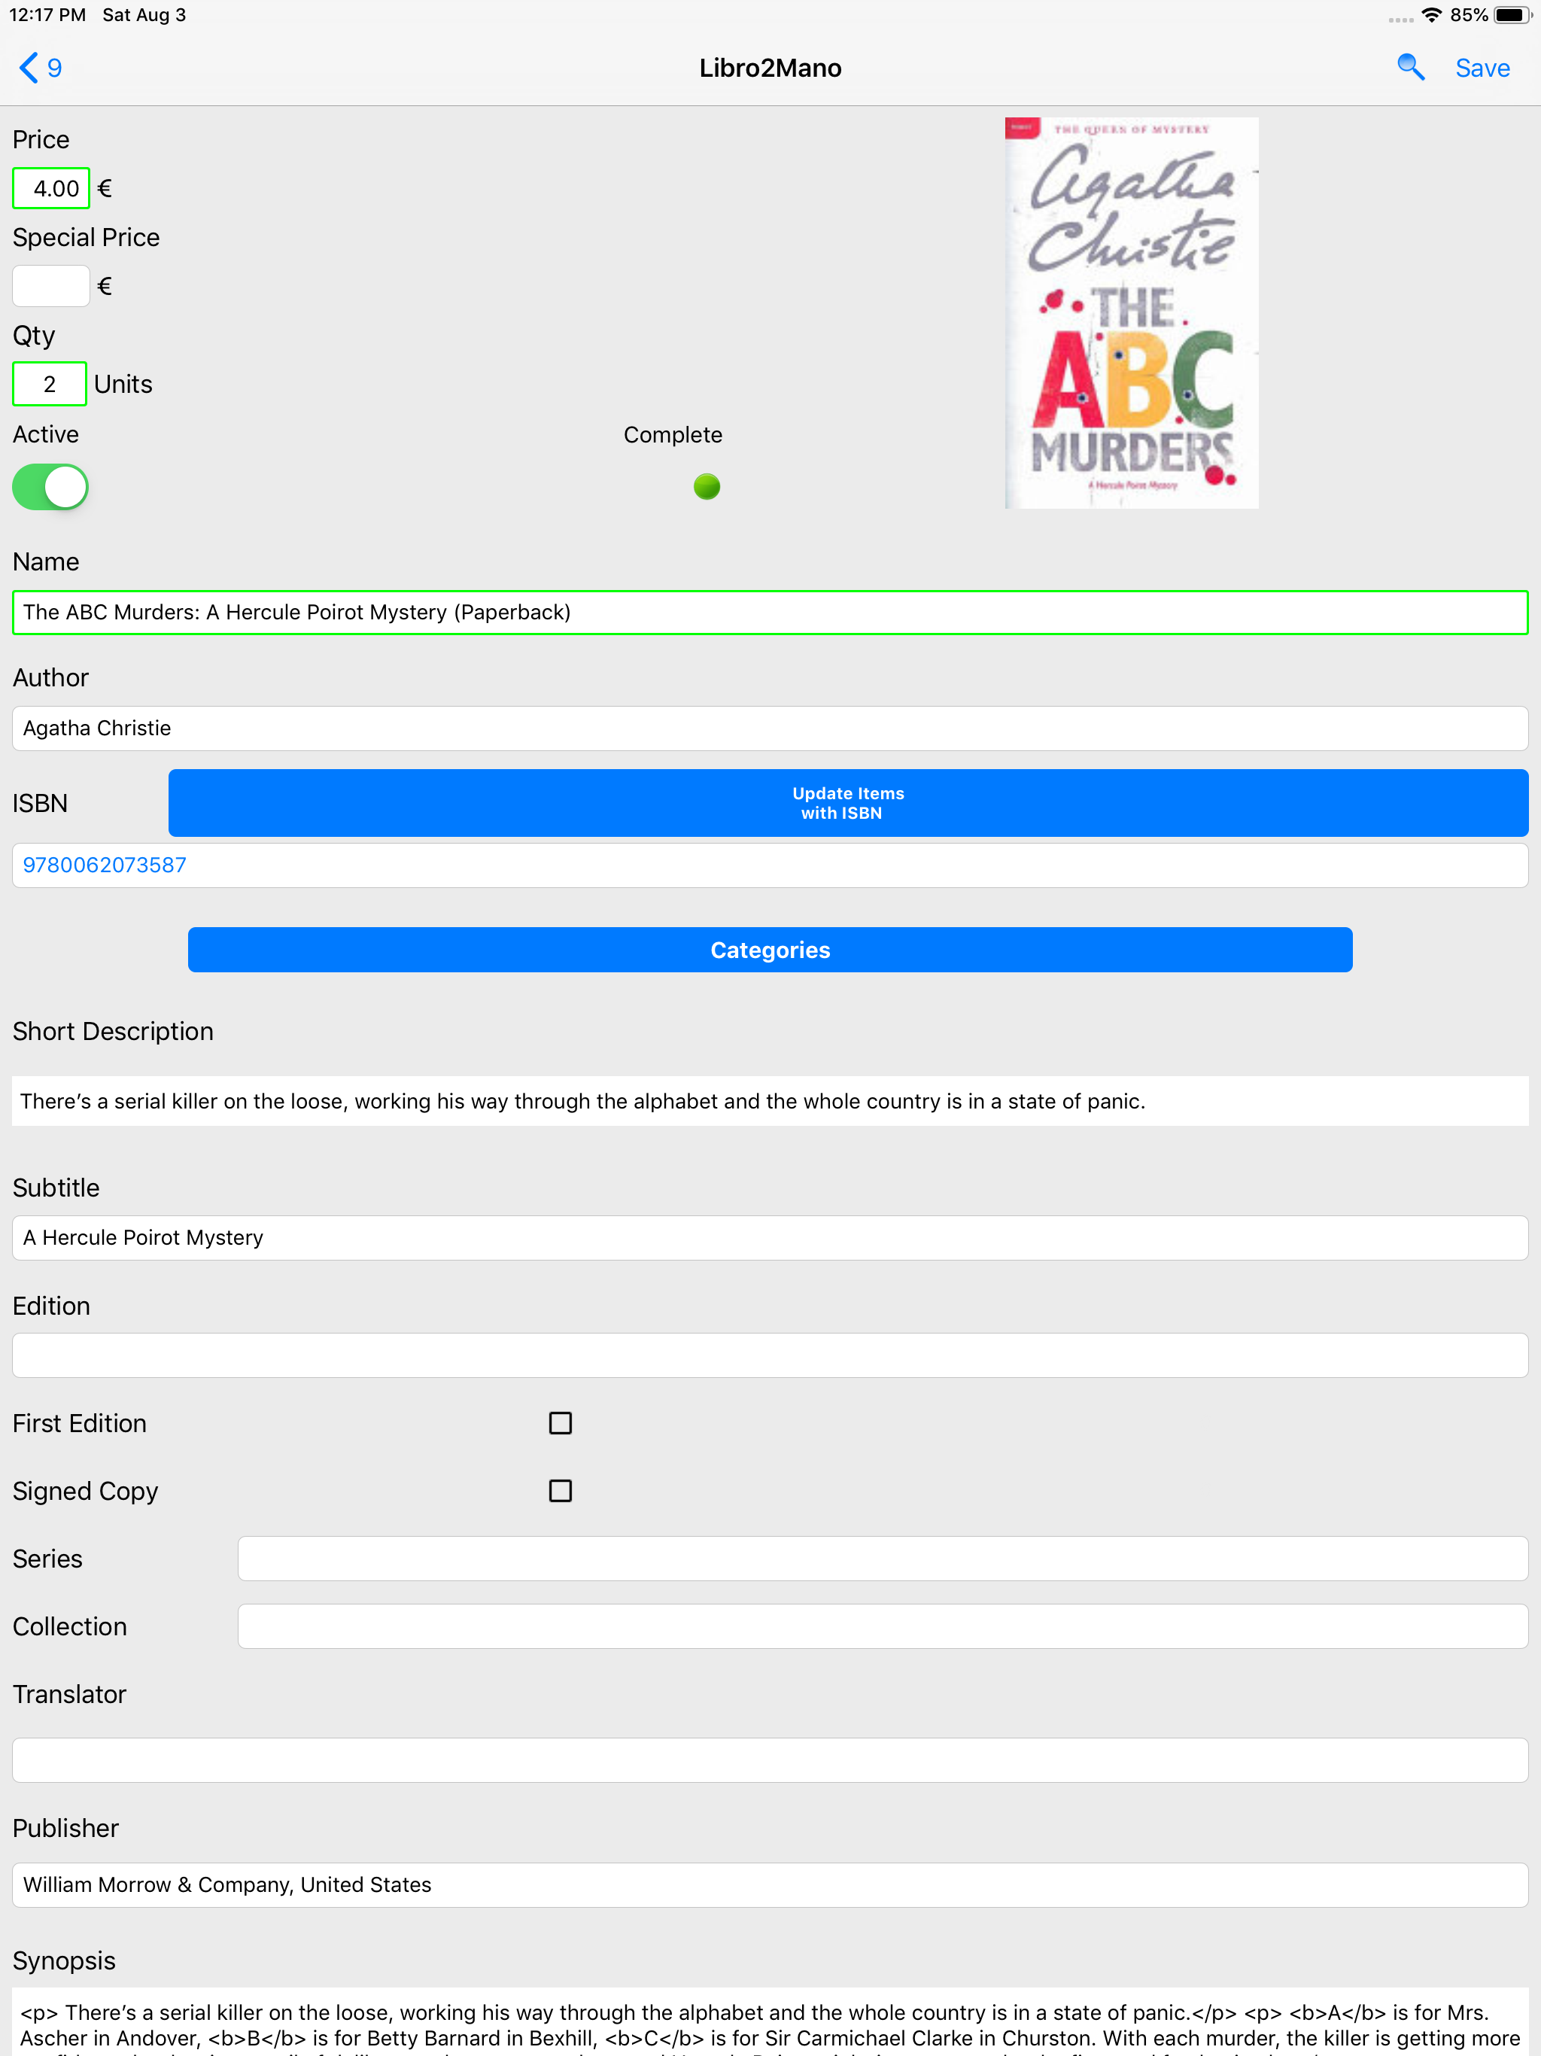This screenshot has width=1541, height=2056.
Task: Click the green Complete status indicator
Action: (x=707, y=486)
